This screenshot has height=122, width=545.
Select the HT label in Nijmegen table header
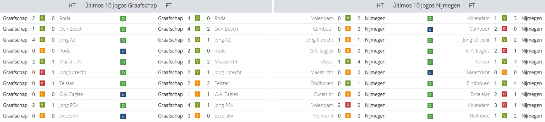click(380, 5)
